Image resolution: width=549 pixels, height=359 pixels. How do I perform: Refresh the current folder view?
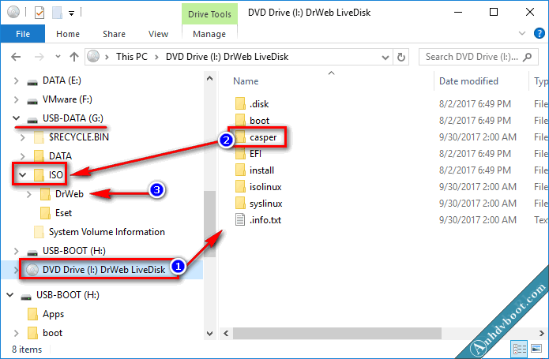click(x=401, y=57)
